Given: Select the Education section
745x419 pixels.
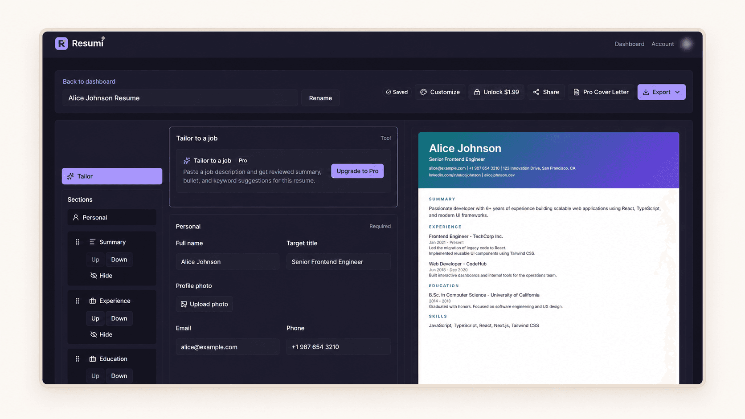Looking at the screenshot, I should pos(113,359).
